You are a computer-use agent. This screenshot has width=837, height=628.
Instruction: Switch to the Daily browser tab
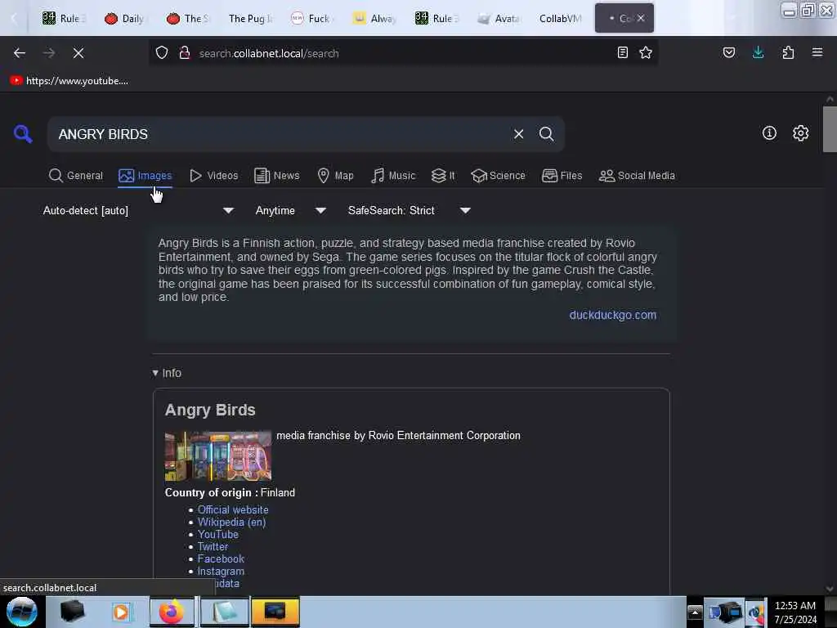pyautogui.click(x=124, y=18)
